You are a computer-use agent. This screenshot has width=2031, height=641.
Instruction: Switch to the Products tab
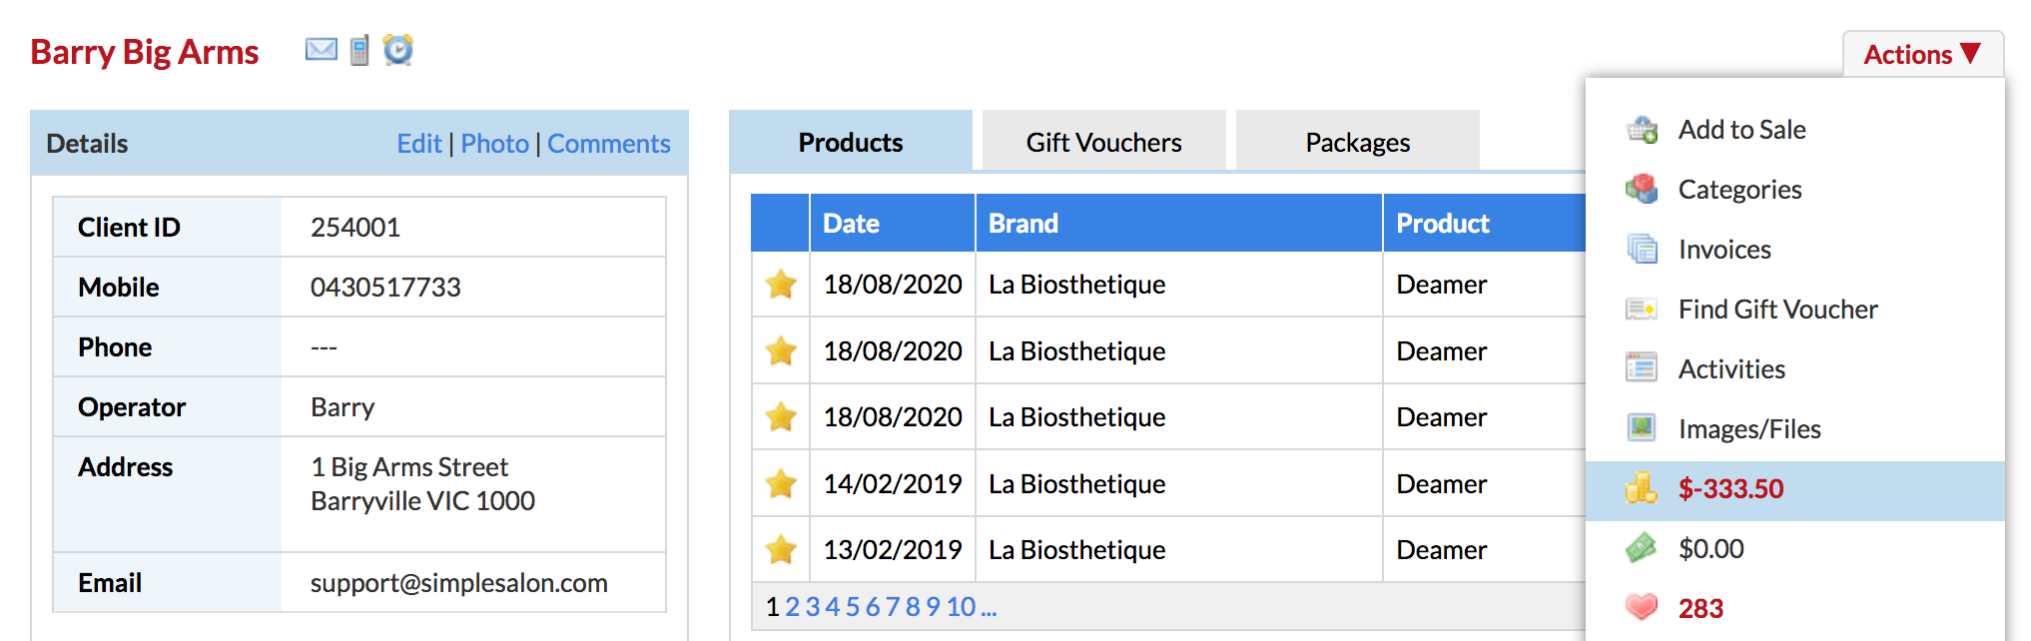851,142
